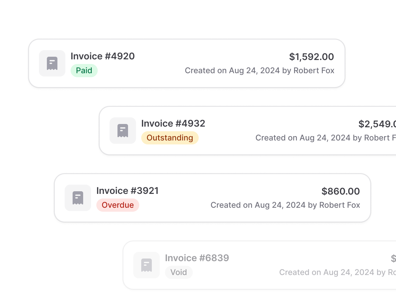The height and width of the screenshot is (306, 396).
Task: Click the $2,549 amount on Invoice #4932
Action: click(x=377, y=124)
